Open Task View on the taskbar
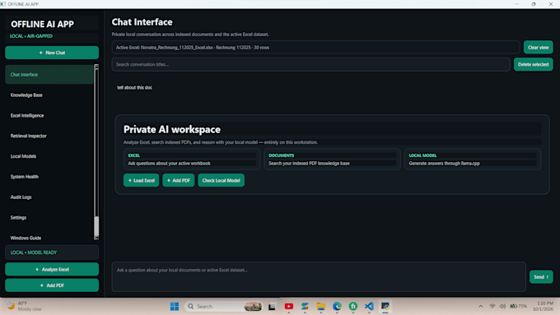 pos(272,307)
